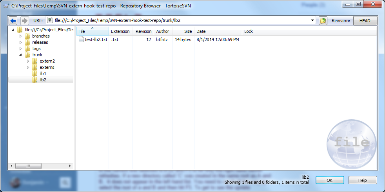385x192 pixels.
Task: Click the .txt extension cell
Action: point(114,39)
